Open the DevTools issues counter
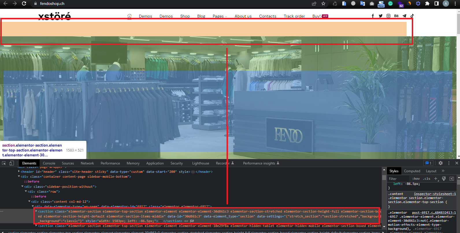Image resolution: width=460 pixels, height=233 pixels. pyautogui.click(x=428, y=163)
